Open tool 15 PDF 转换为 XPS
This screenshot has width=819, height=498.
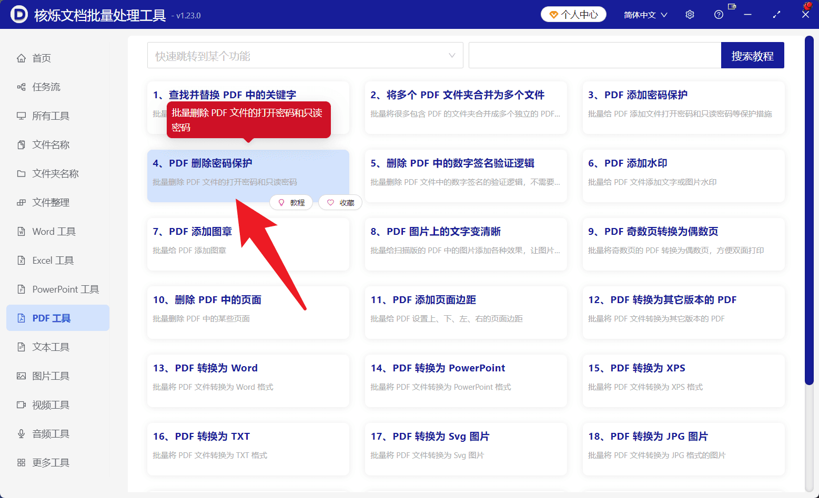pyautogui.click(x=684, y=381)
